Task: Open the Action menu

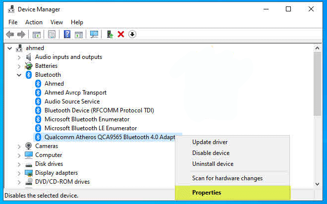Action: click(x=34, y=22)
